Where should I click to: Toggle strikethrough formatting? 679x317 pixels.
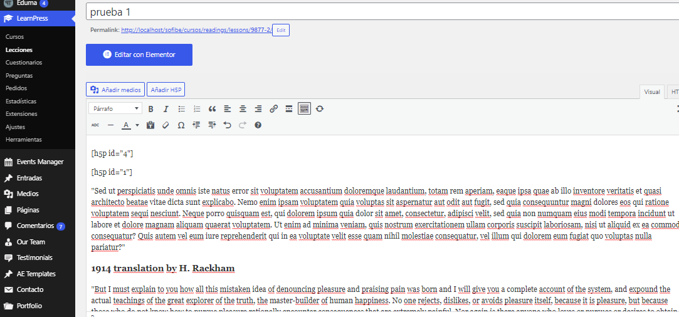(x=95, y=125)
